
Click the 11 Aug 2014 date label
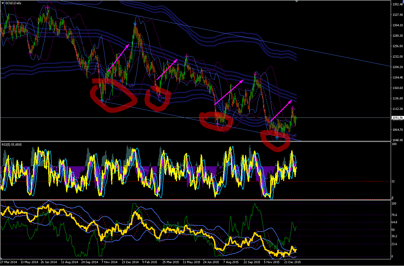pos(70,263)
